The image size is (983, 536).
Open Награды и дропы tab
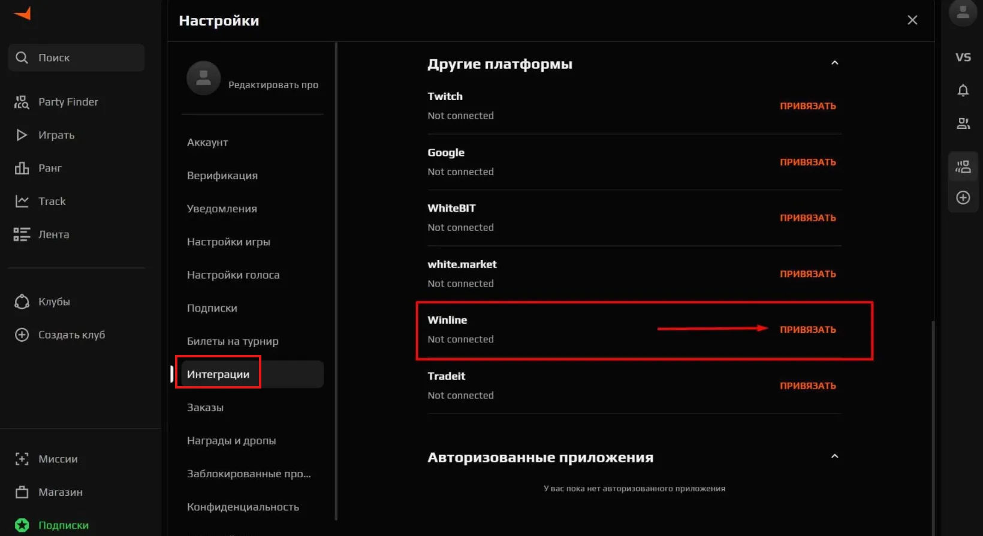pyautogui.click(x=231, y=441)
